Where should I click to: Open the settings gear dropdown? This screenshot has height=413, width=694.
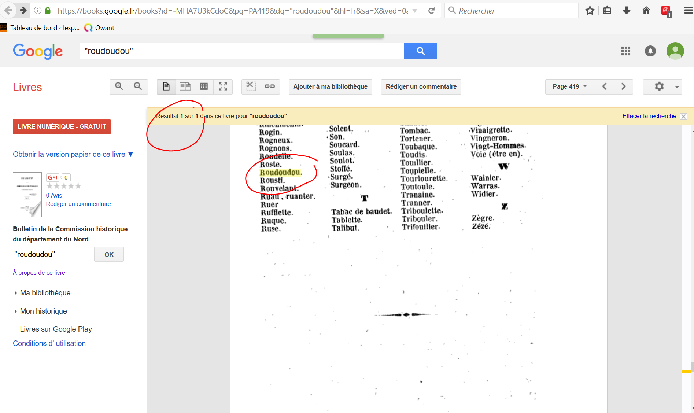[x=662, y=86]
